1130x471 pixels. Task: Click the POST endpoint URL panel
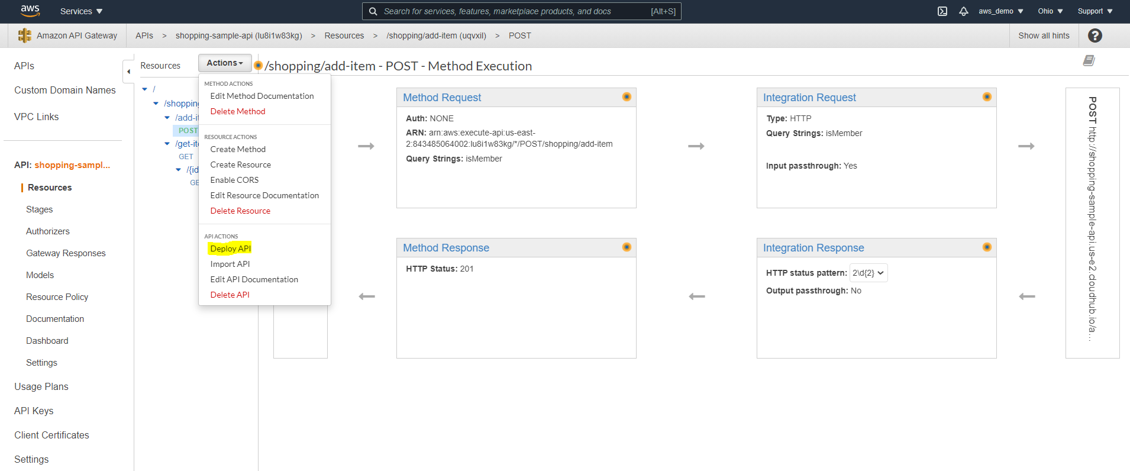[1093, 223]
